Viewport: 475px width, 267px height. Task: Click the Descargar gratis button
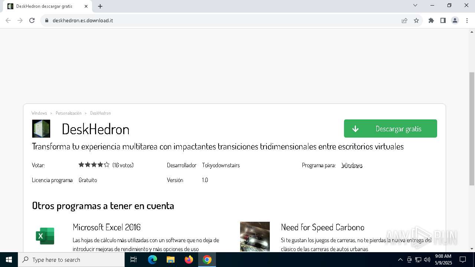(390, 129)
